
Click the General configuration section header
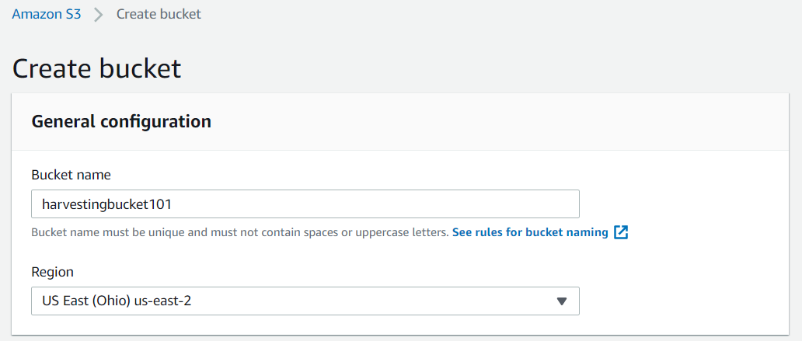121,122
